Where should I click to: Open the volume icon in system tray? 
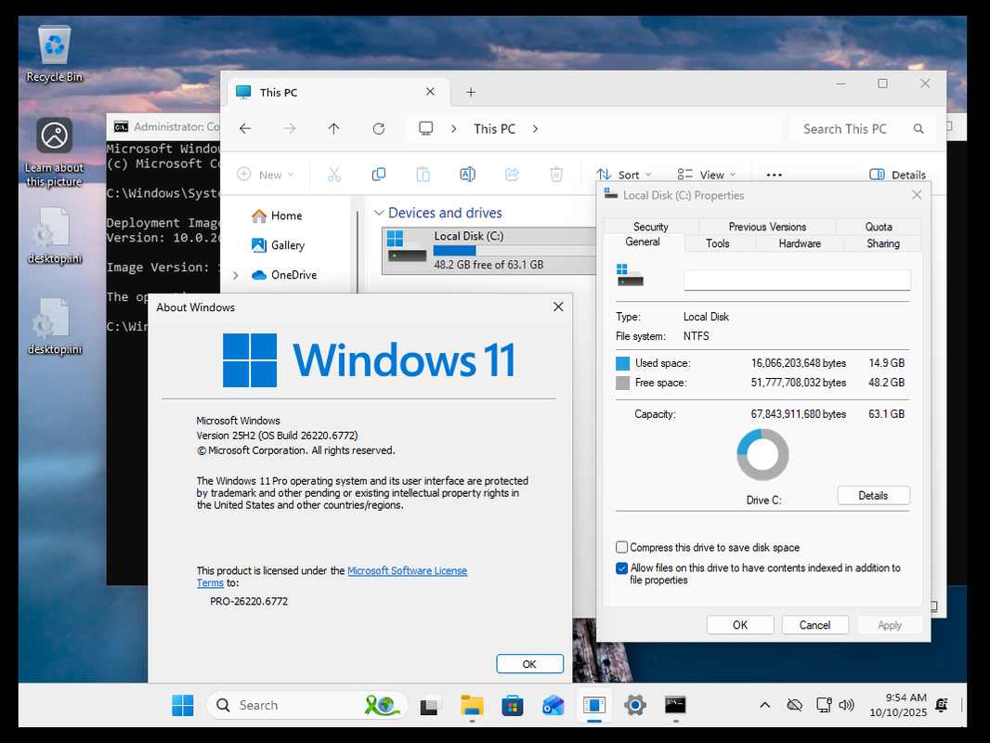[847, 705]
